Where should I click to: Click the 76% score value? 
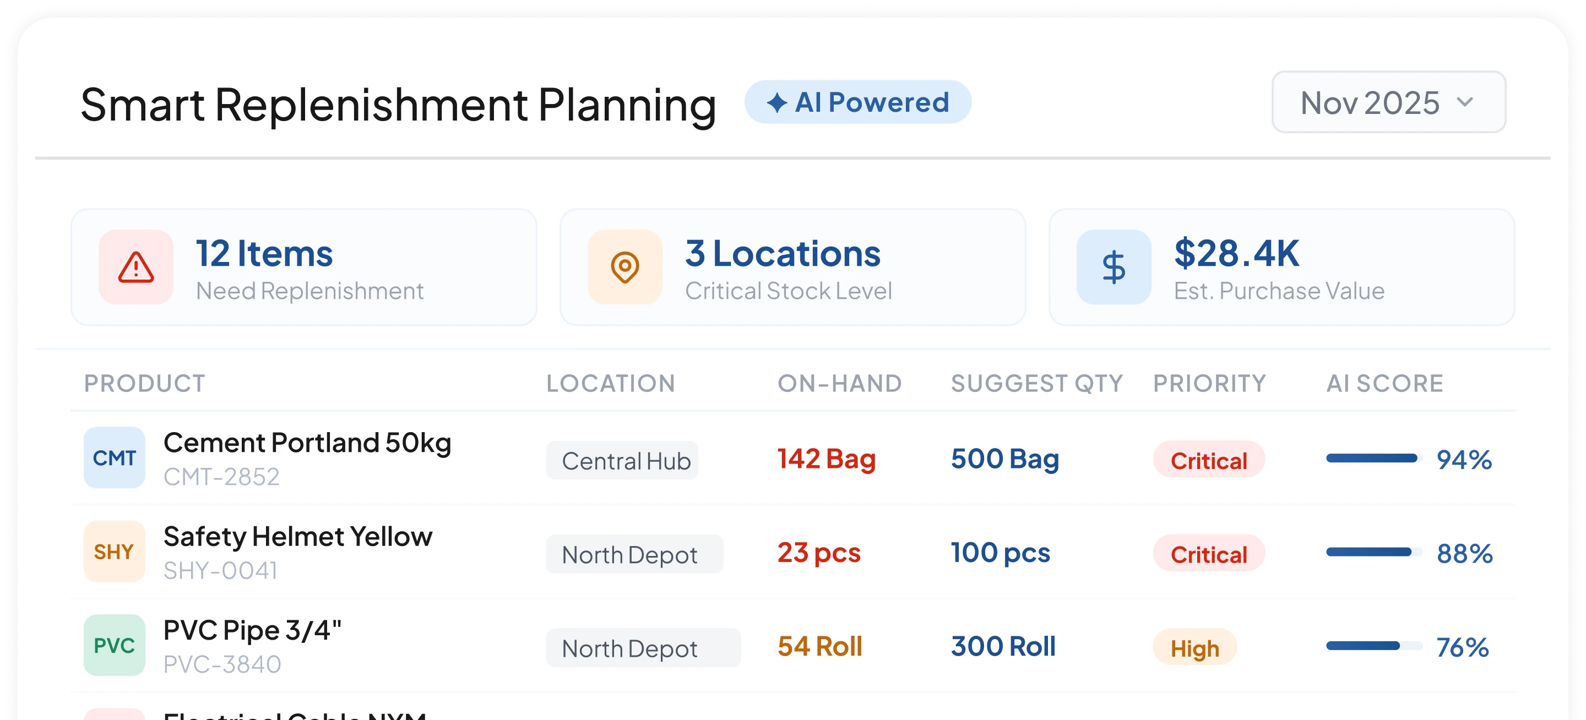click(1463, 647)
